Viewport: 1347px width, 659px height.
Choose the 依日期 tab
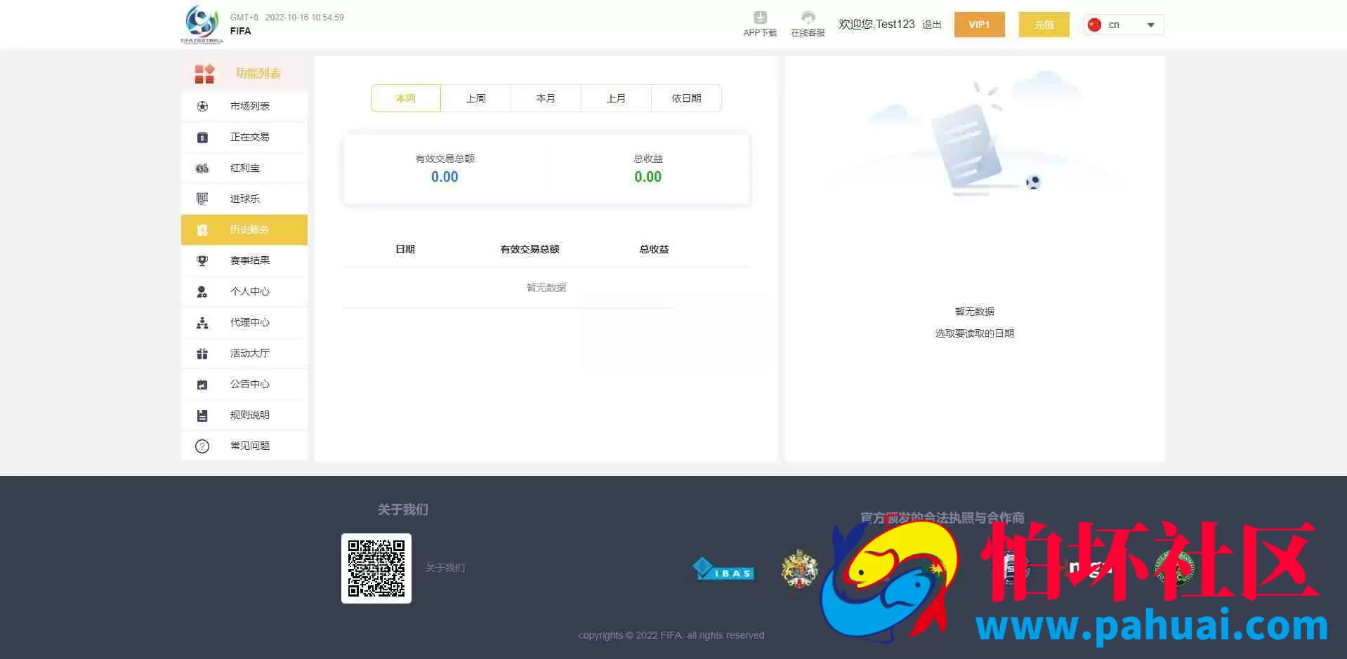pyautogui.click(x=687, y=98)
